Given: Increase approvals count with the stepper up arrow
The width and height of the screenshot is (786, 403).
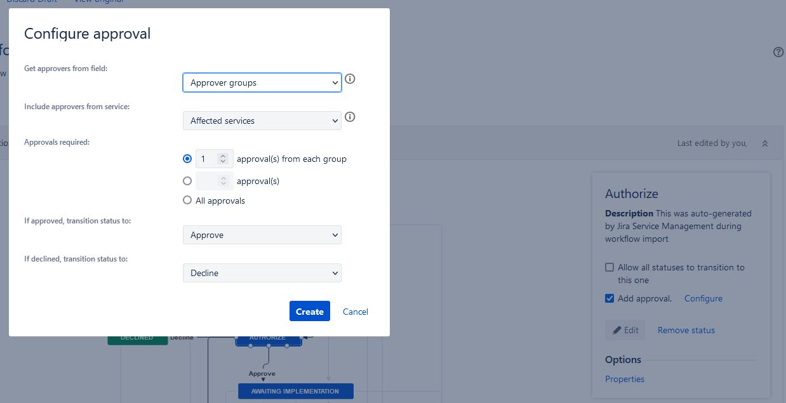Looking at the screenshot, I should [223, 155].
